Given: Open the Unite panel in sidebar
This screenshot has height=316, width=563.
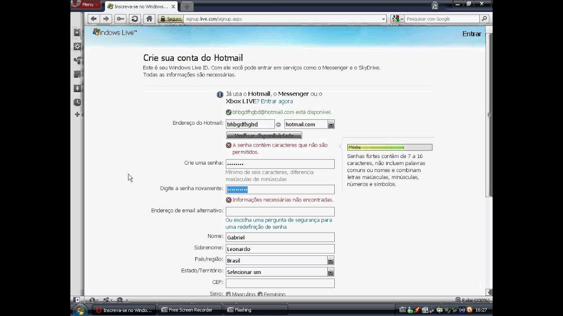Looking at the screenshot, I should [77, 60].
